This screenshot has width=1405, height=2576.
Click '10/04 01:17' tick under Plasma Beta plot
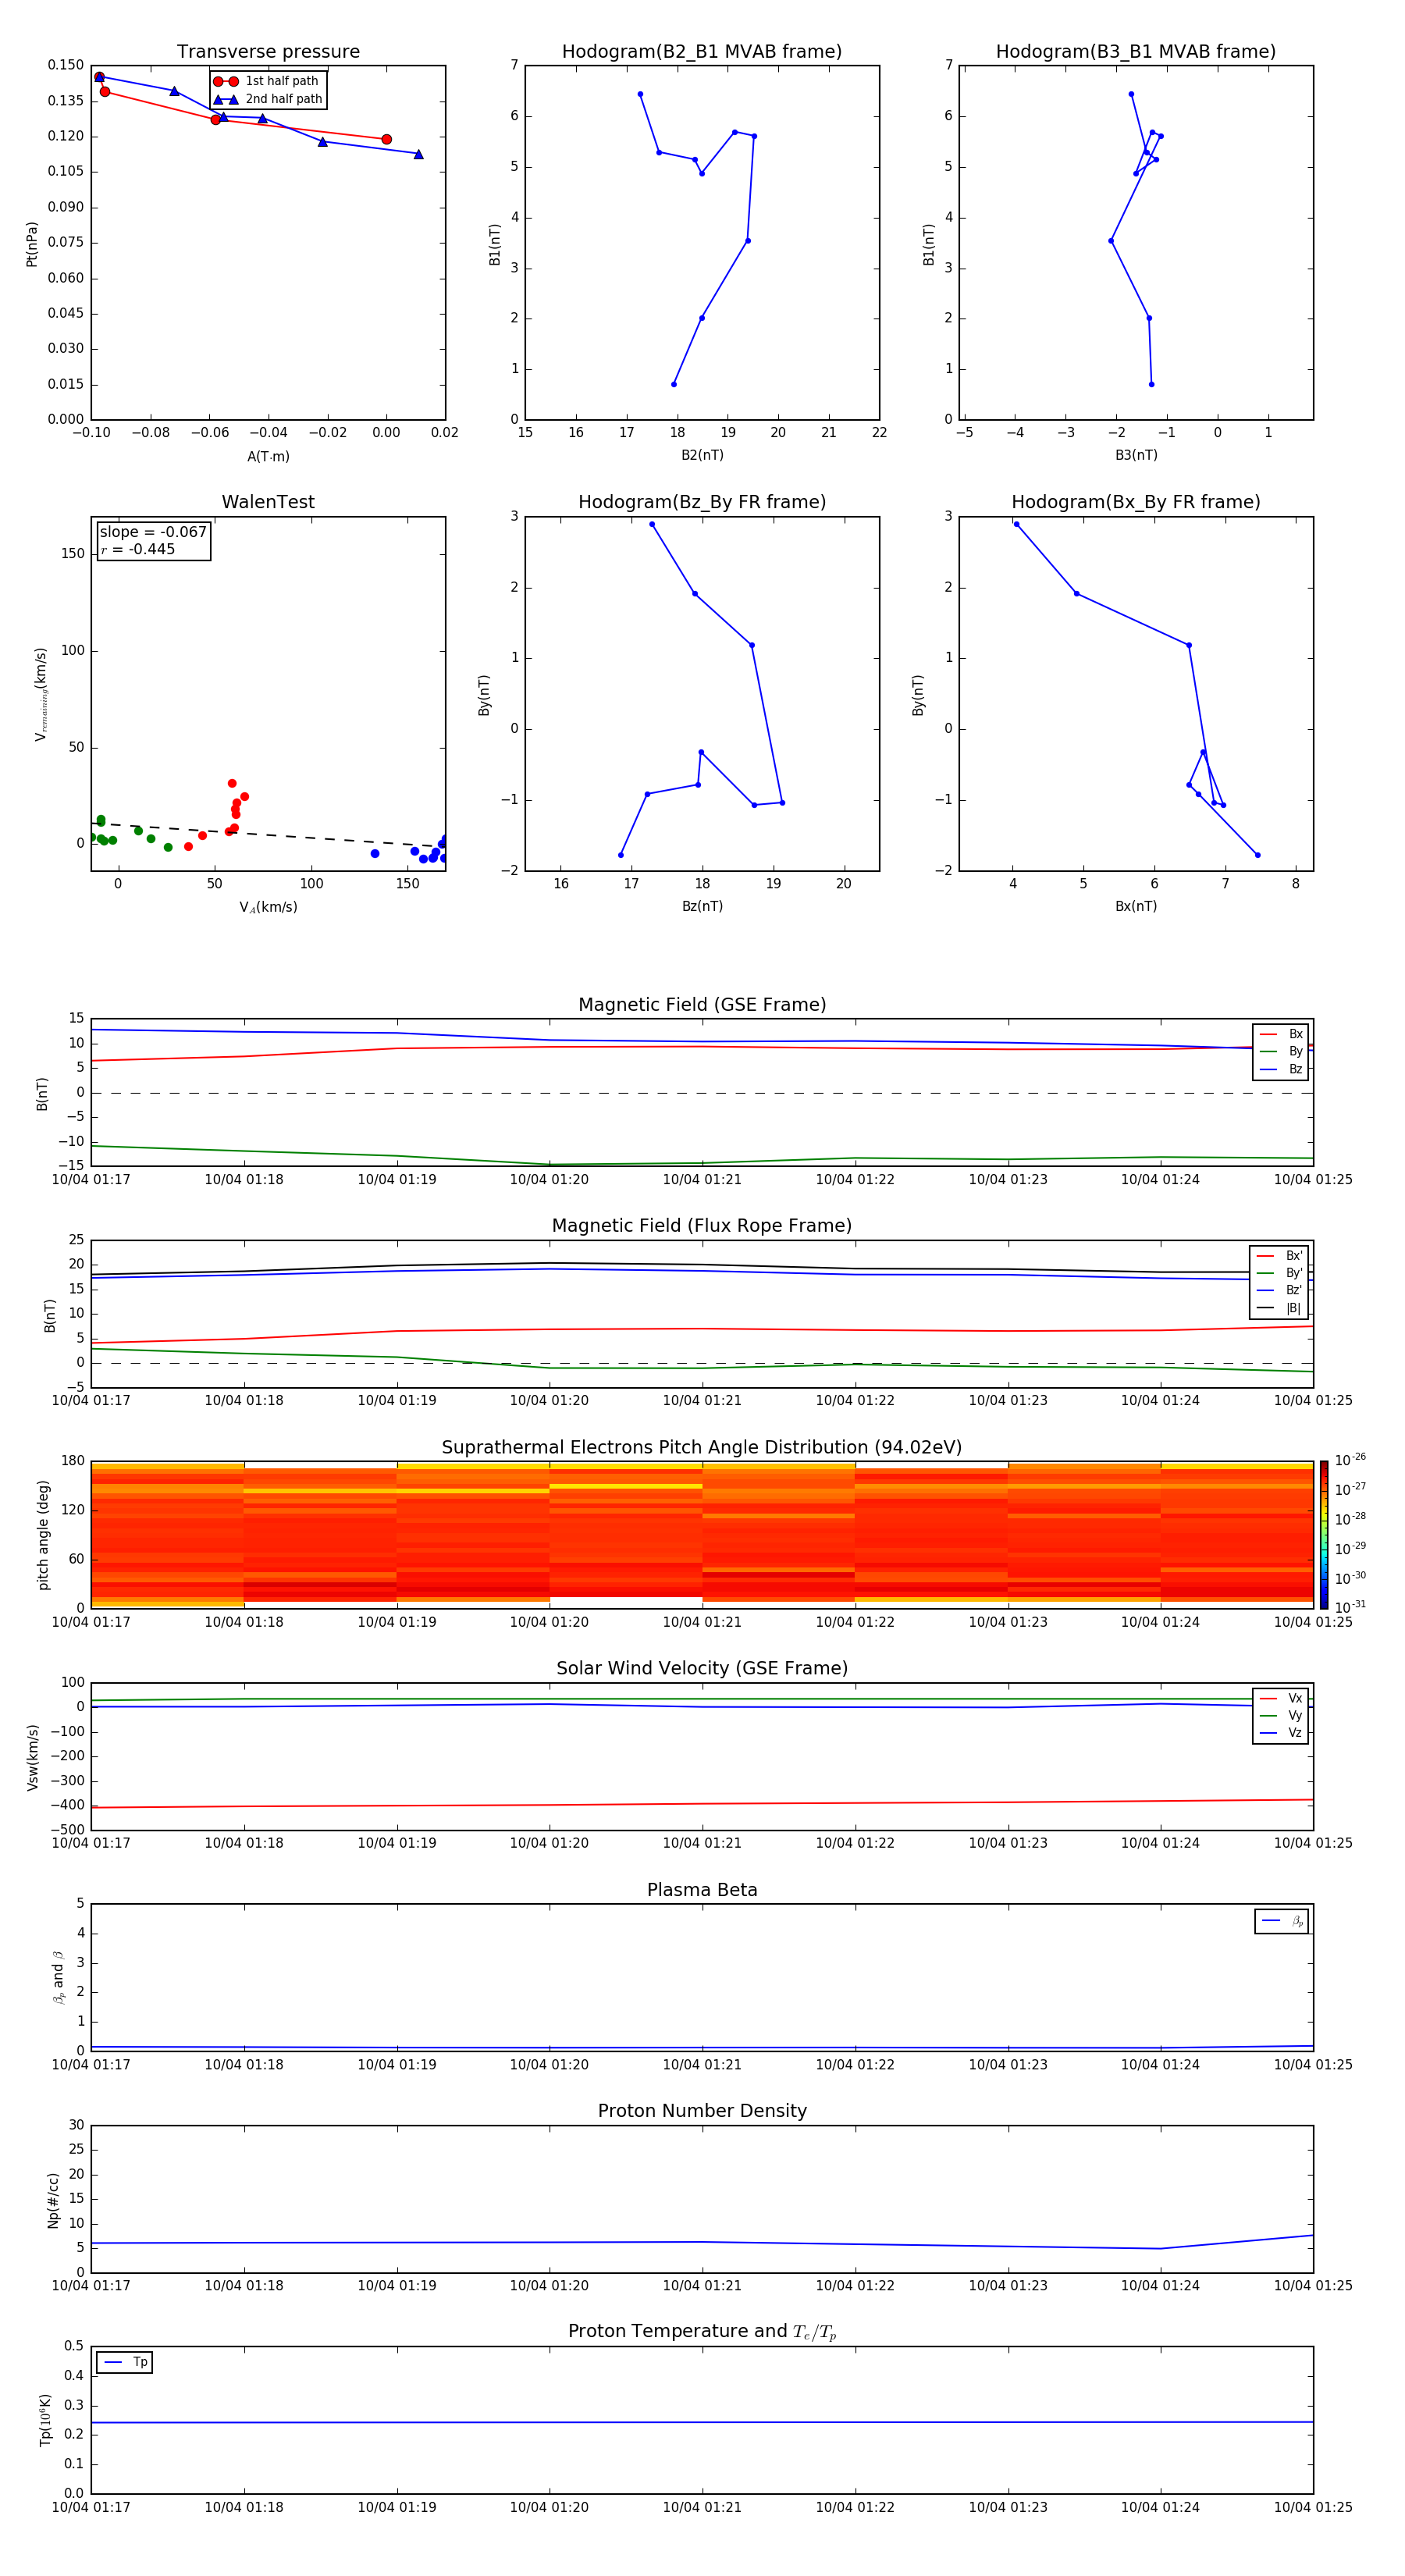[91, 2065]
